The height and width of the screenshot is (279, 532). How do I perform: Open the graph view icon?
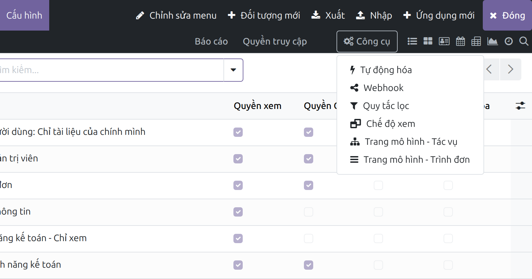click(x=492, y=41)
